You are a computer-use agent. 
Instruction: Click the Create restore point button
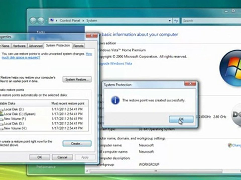click(x=77, y=144)
